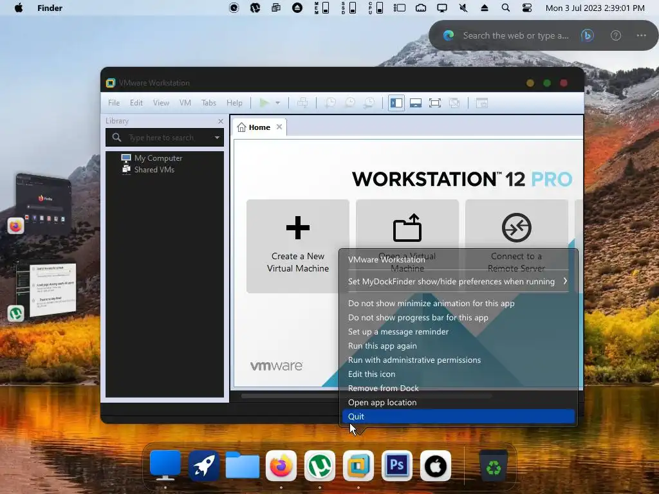The height and width of the screenshot is (494, 659).
Task: Click Finder in the menu bar
Action: (50, 8)
